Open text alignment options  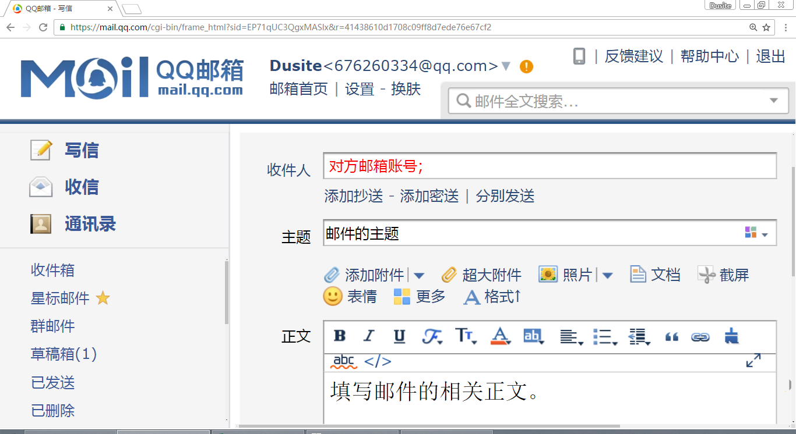point(571,336)
